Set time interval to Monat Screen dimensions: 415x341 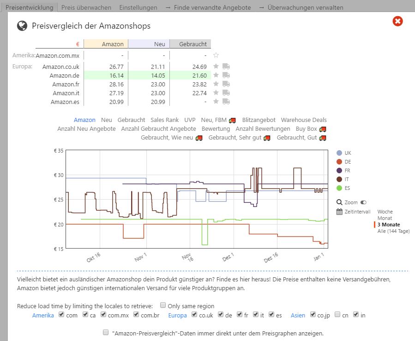[385, 219]
